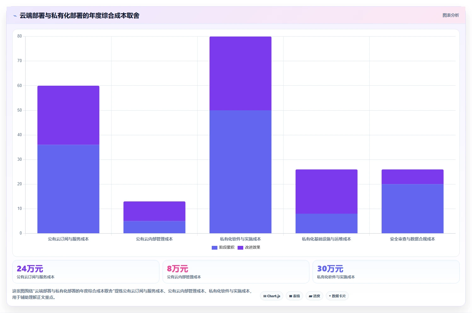
Task: Click the 进度 tag
Action: tap(314, 296)
